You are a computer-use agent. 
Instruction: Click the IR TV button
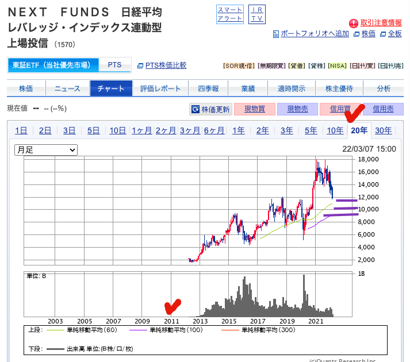[257, 14]
